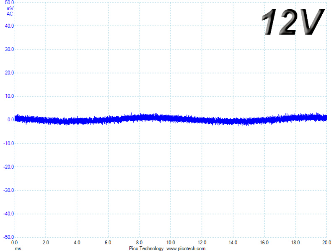Click the mV unit label

pos(10,8)
